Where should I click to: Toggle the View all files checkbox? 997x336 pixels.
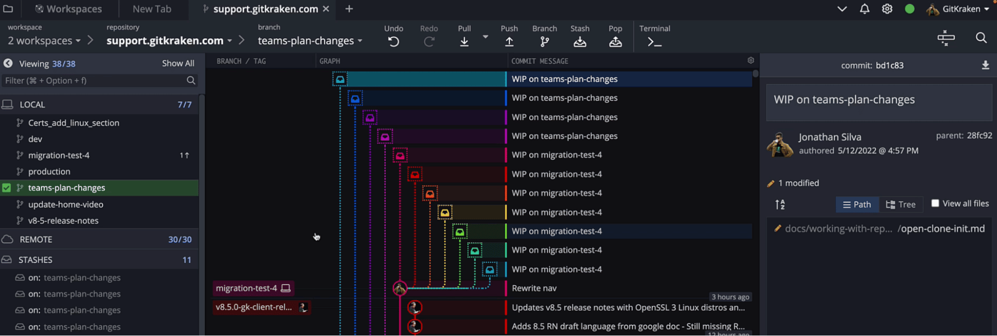point(935,203)
